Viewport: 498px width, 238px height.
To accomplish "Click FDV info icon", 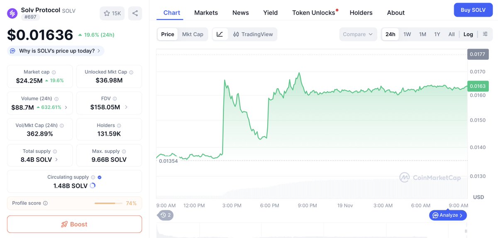I will click(115, 99).
